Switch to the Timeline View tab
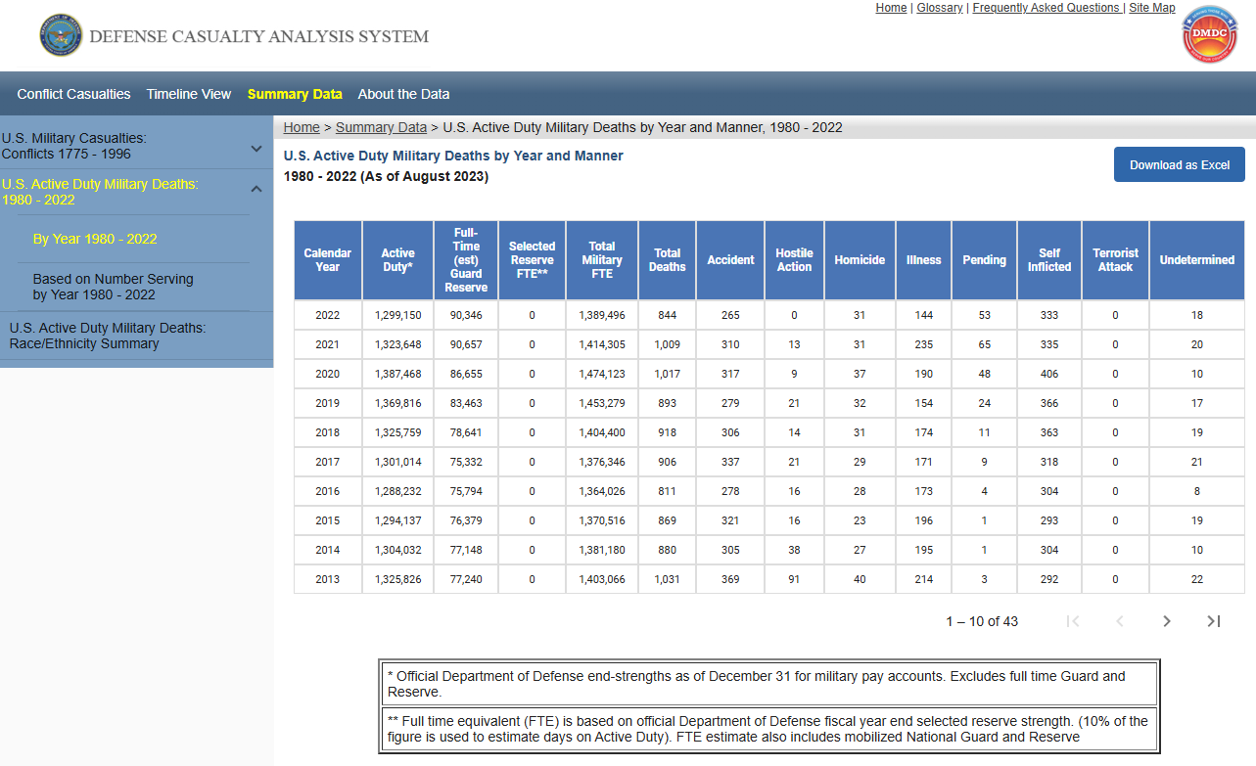This screenshot has height=766, width=1256. 189,94
